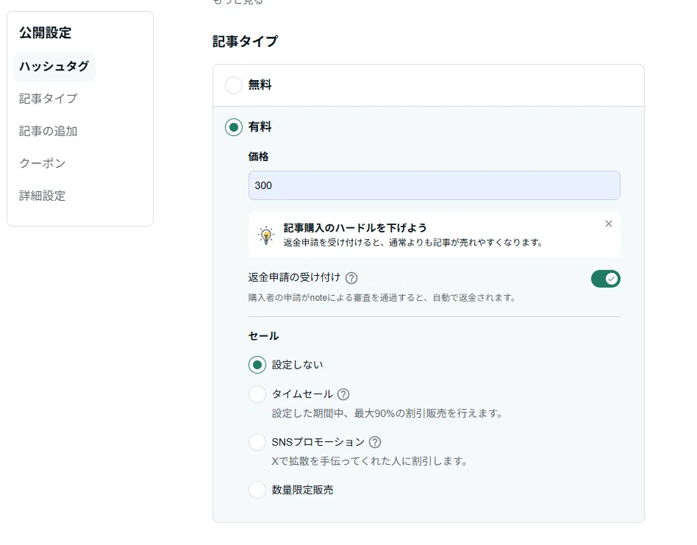Select the 設定しない sale option
The width and height of the screenshot is (697, 545).
click(x=257, y=365)
